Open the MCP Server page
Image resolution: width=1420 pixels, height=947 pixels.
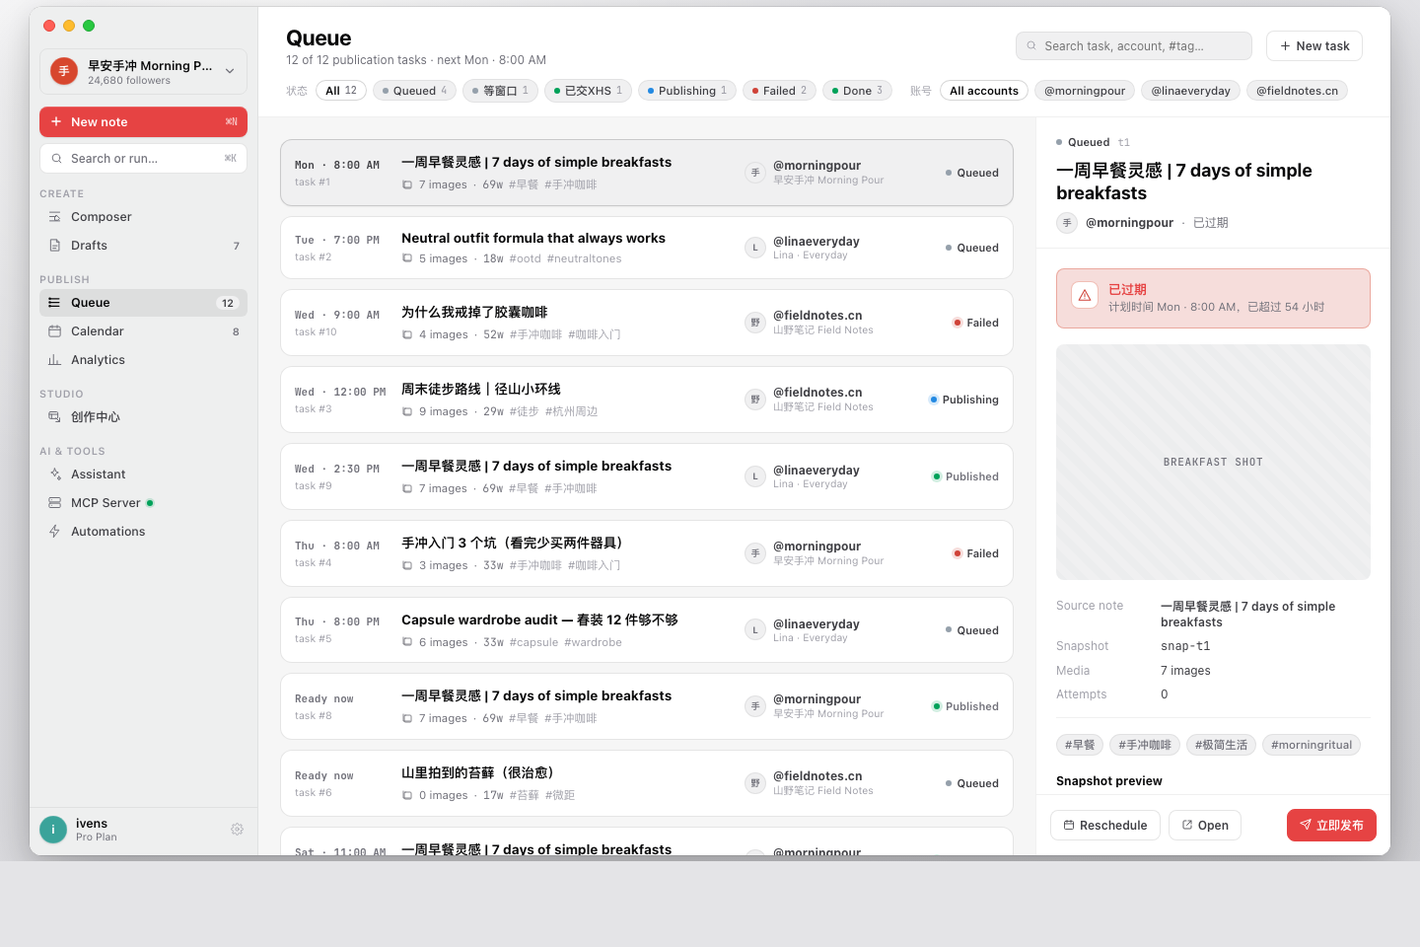point(143,503)
